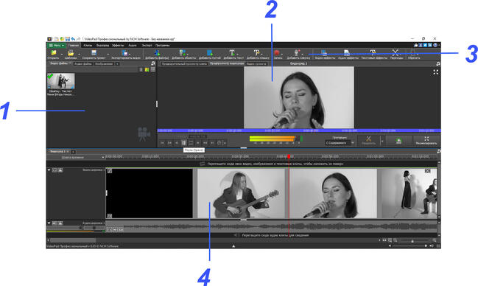Image resolution: width=478 pixels, height=286 pixels.
Task: Open the Audio ribbon tab
Action: (x=133, y=45)
